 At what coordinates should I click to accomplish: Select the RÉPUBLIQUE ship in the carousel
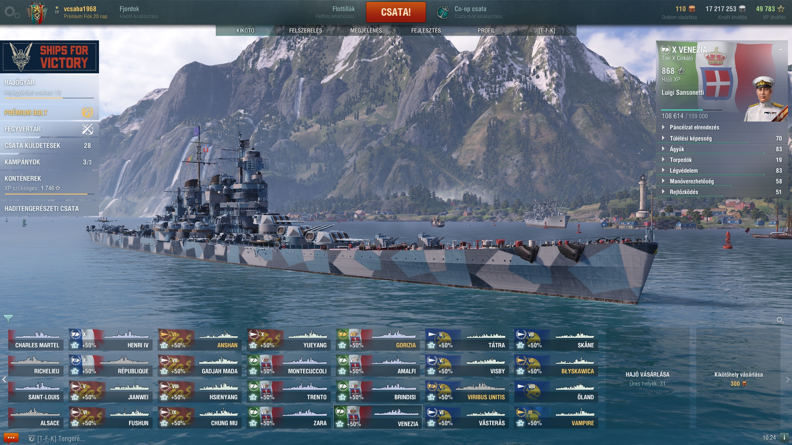(111, 365)
